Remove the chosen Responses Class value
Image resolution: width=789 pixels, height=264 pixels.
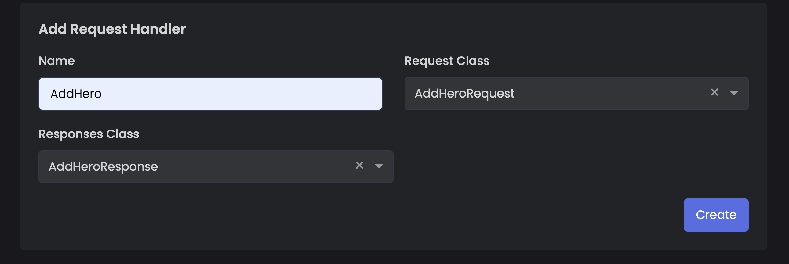point(359,166)
